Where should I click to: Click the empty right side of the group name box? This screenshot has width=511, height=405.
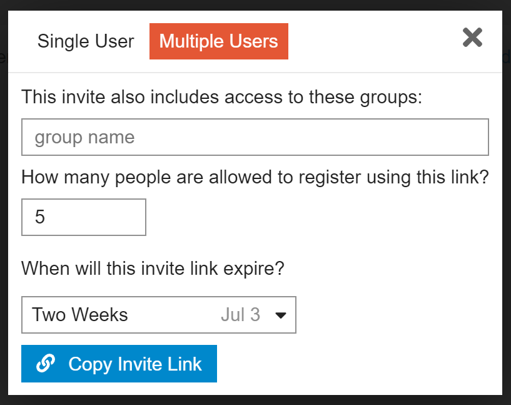pos(358,137)
